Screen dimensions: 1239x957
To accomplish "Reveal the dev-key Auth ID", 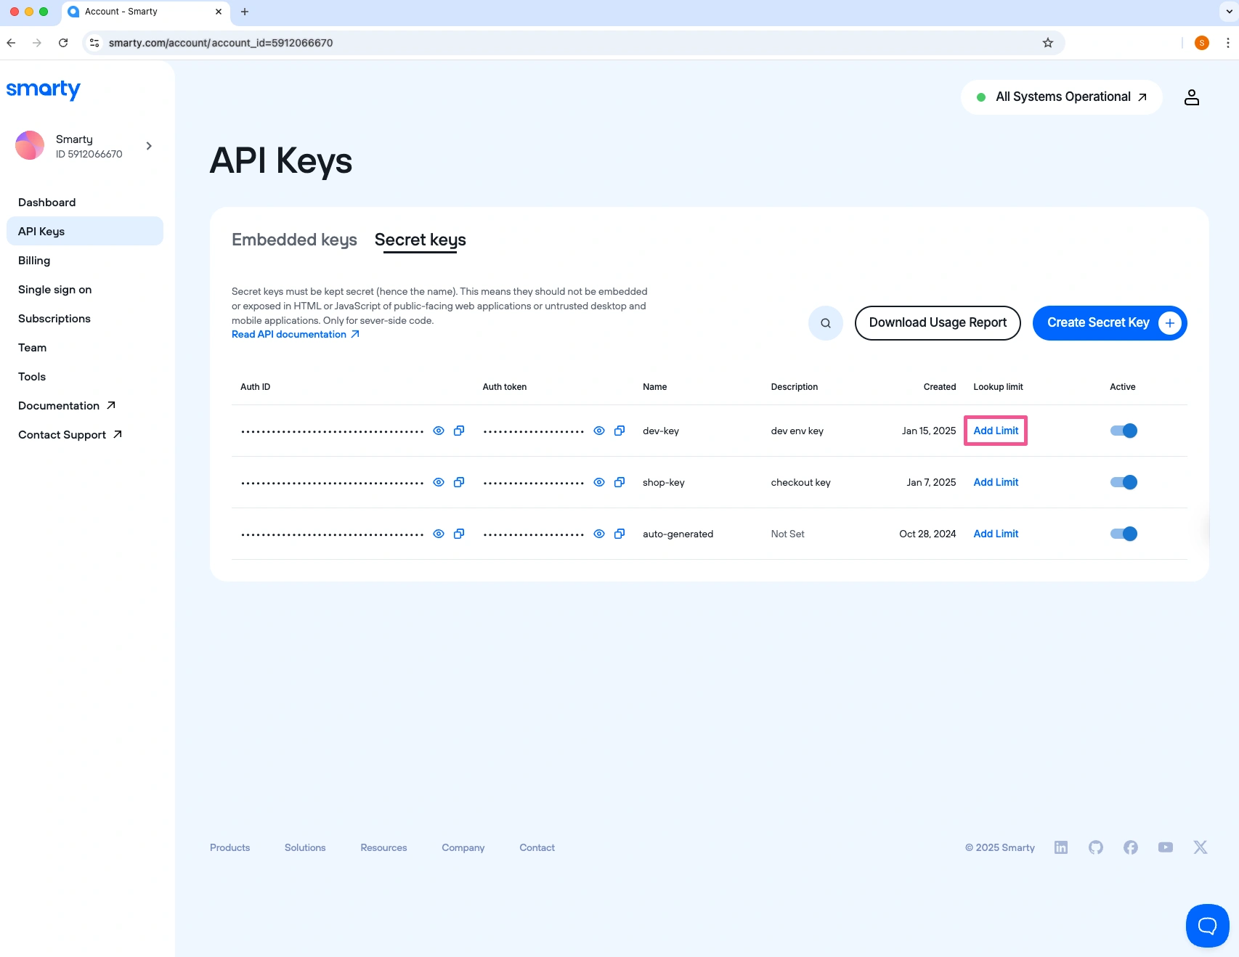I will (x=439, y=431).
